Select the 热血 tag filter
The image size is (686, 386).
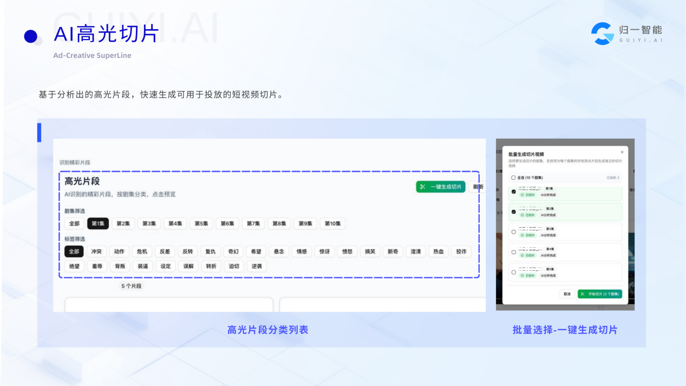[438, 252]
